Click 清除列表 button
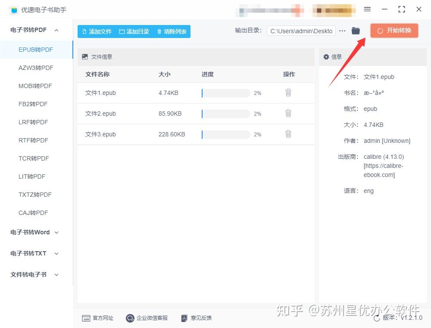 click(x=172, y=32)
